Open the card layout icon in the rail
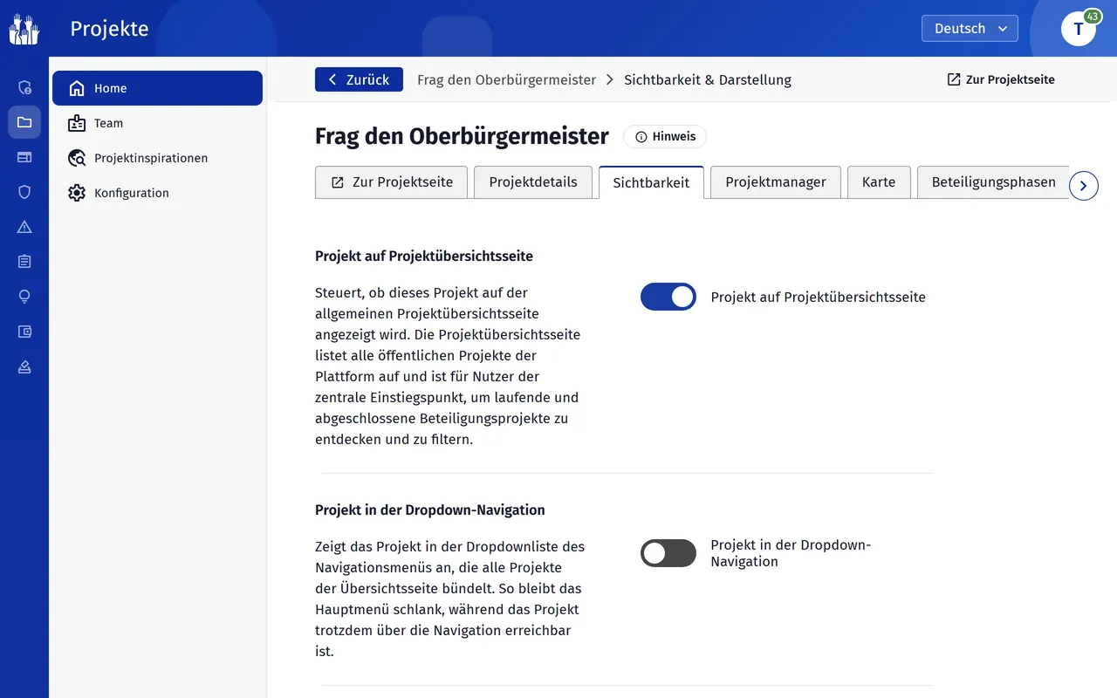This screenshot has width=1117, height=698. tap(24, 157)
